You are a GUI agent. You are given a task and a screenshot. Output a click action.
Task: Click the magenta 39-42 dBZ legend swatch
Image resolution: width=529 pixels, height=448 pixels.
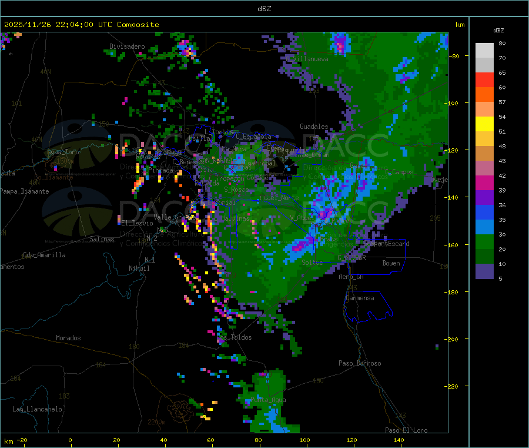(484, 182)
